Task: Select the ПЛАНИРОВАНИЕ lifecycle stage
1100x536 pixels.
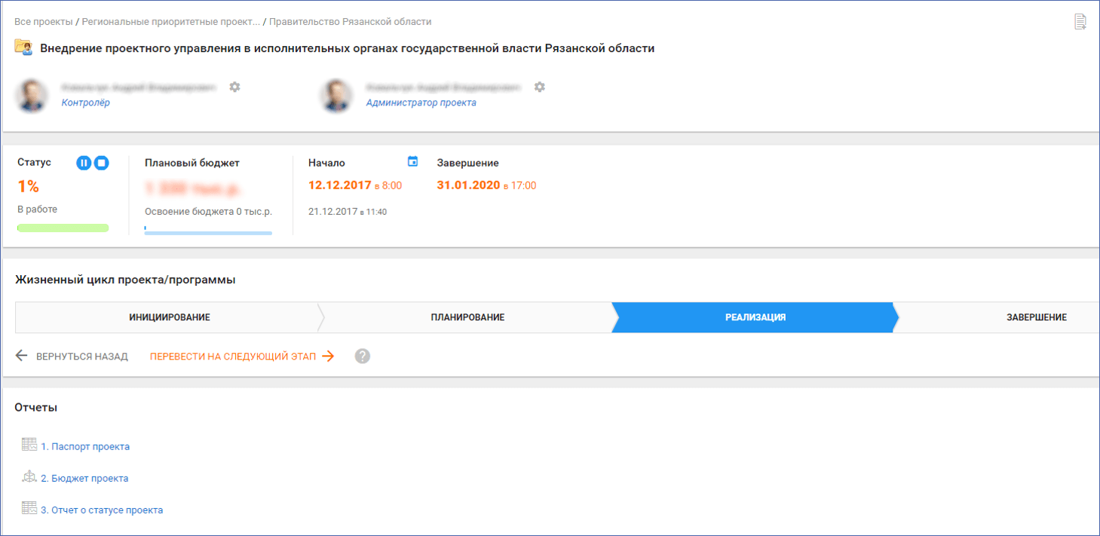Action: coord(467,317)
